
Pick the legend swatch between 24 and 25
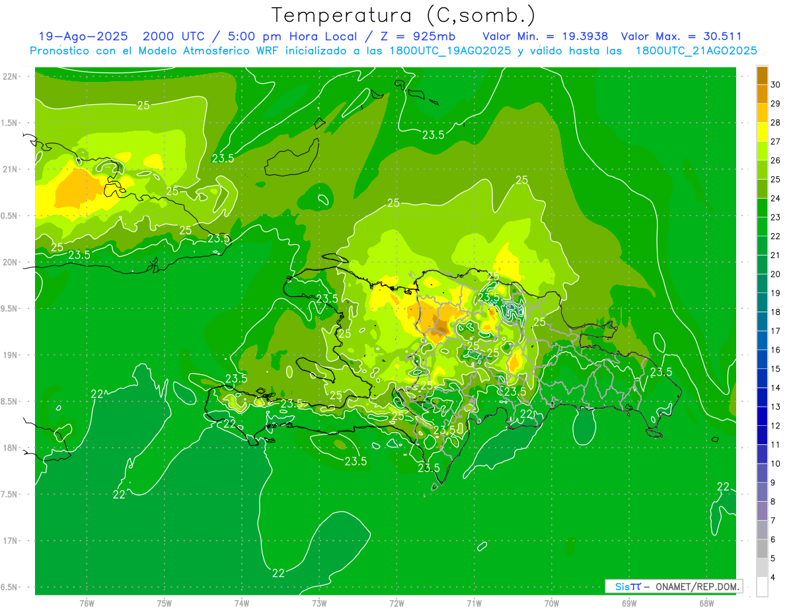point(762,189)
